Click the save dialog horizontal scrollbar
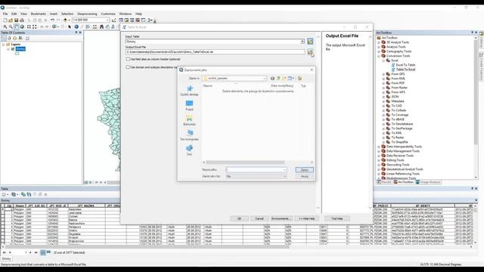Screen dimensions: 484x272 pos(245,162)
